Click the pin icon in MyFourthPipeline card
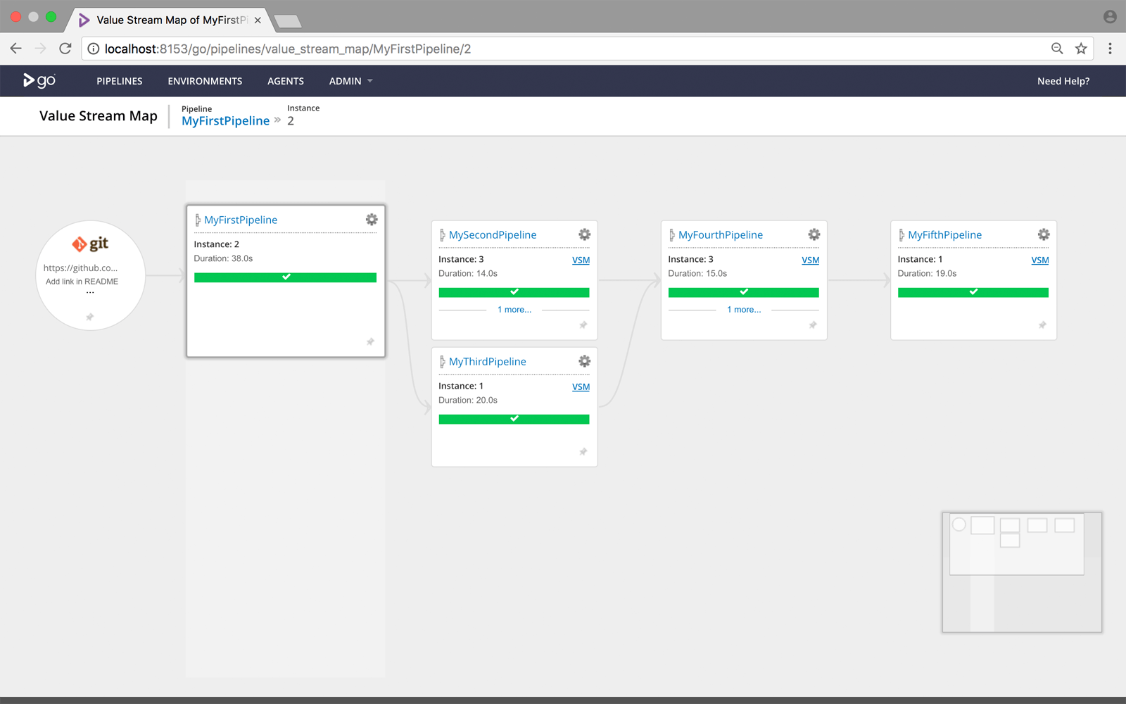1126x704 pixels. (x=812, y=325)
